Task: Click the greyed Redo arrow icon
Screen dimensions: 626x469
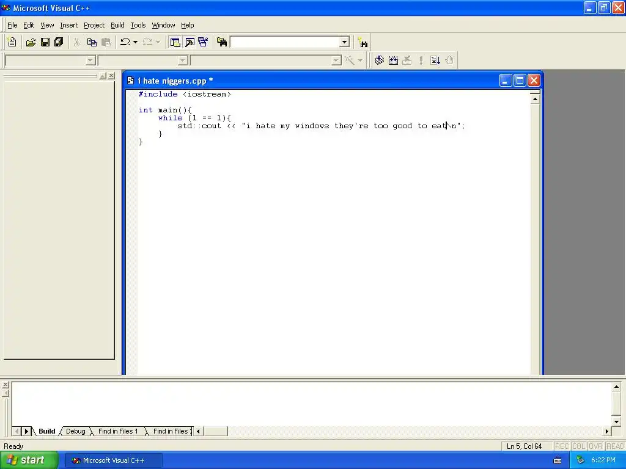Action: coord(147,42)
